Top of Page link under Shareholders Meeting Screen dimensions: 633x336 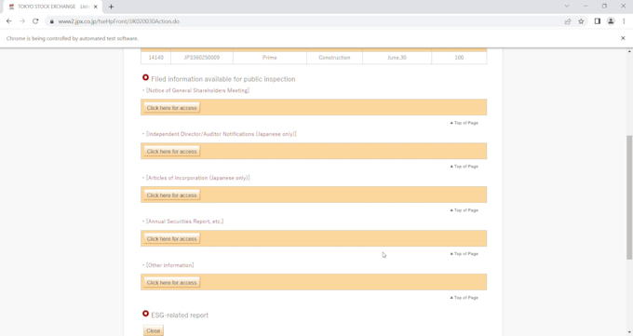tap(465, 123)
